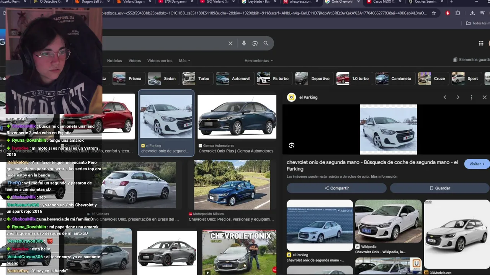490x275 pixels.
Task: Go to previous image in preview panel
Action: (445, 97)
